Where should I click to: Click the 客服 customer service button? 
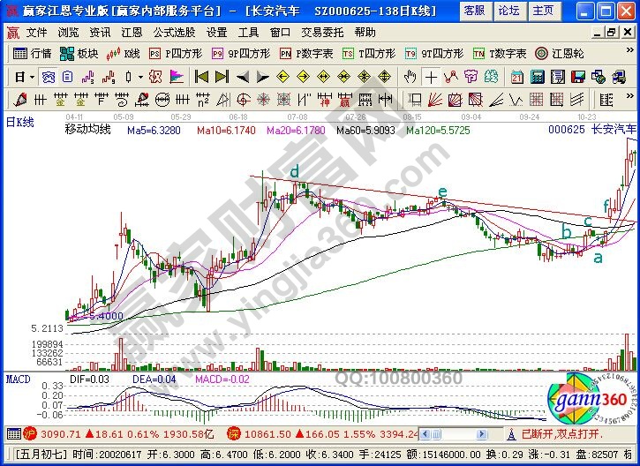pos(475,11)
